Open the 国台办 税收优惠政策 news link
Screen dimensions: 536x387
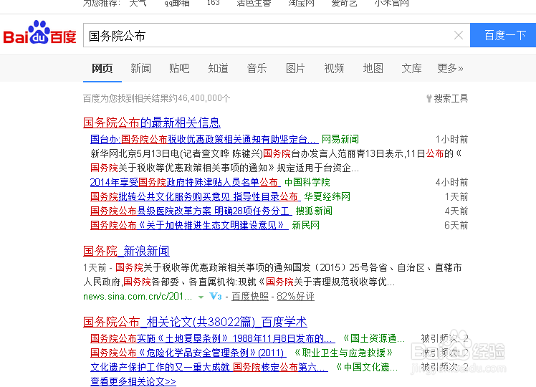tap(204, 139)
